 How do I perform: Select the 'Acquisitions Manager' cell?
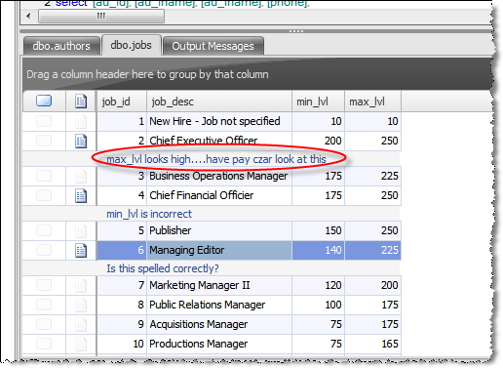coord(219,324)
